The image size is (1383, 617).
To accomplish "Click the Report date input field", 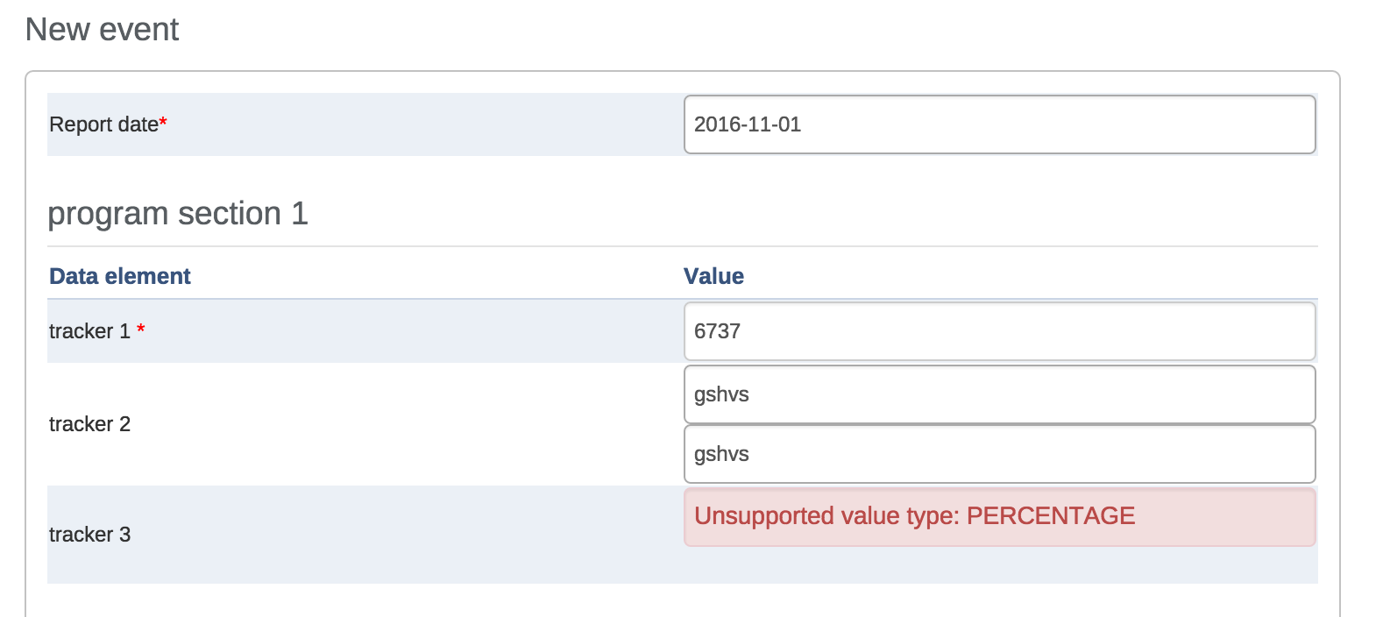I will point(999,124).
